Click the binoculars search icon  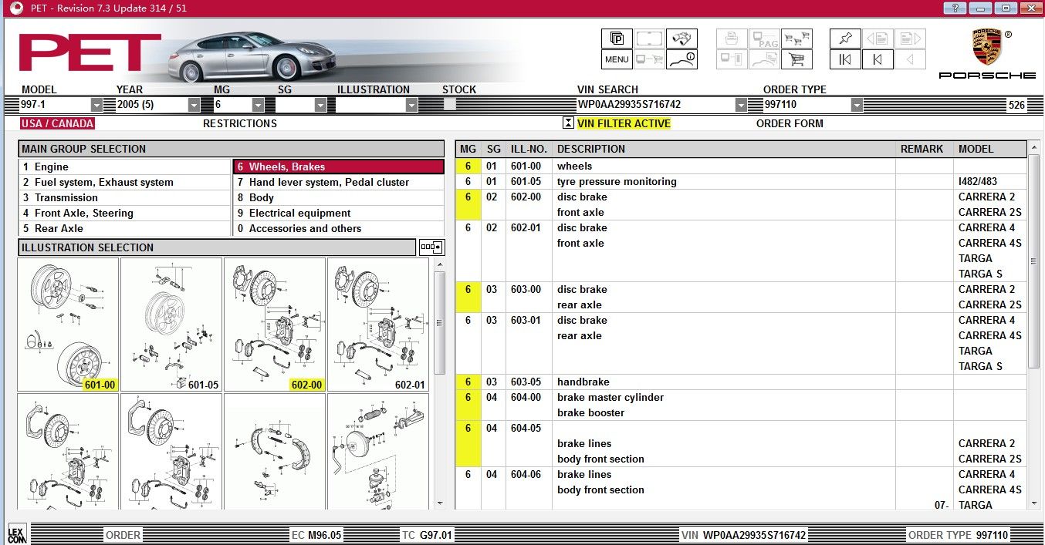click(x=681, y=39)
